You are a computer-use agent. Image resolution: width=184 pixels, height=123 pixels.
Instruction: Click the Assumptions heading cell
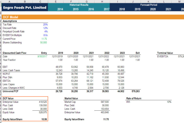tap(10, 21)
